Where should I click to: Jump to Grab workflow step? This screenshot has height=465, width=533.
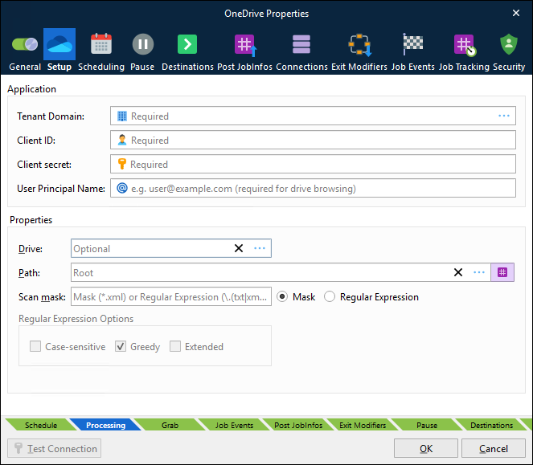pos(170,425)
